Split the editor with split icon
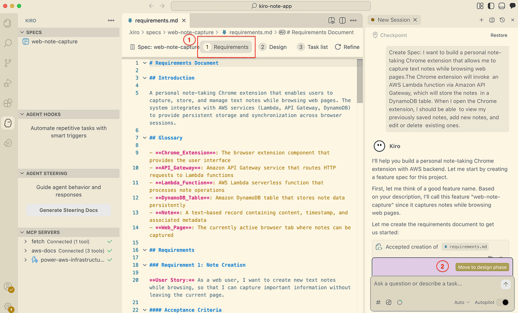The image size is (518, 313). tap(342, 21)
